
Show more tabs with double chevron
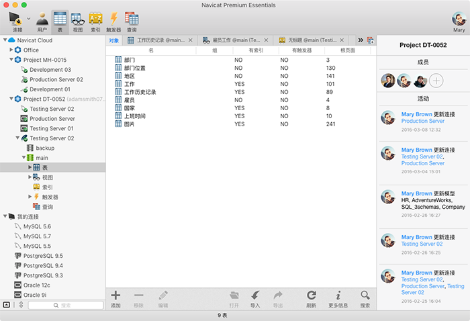pyautogui.click(x=361, y=40)
